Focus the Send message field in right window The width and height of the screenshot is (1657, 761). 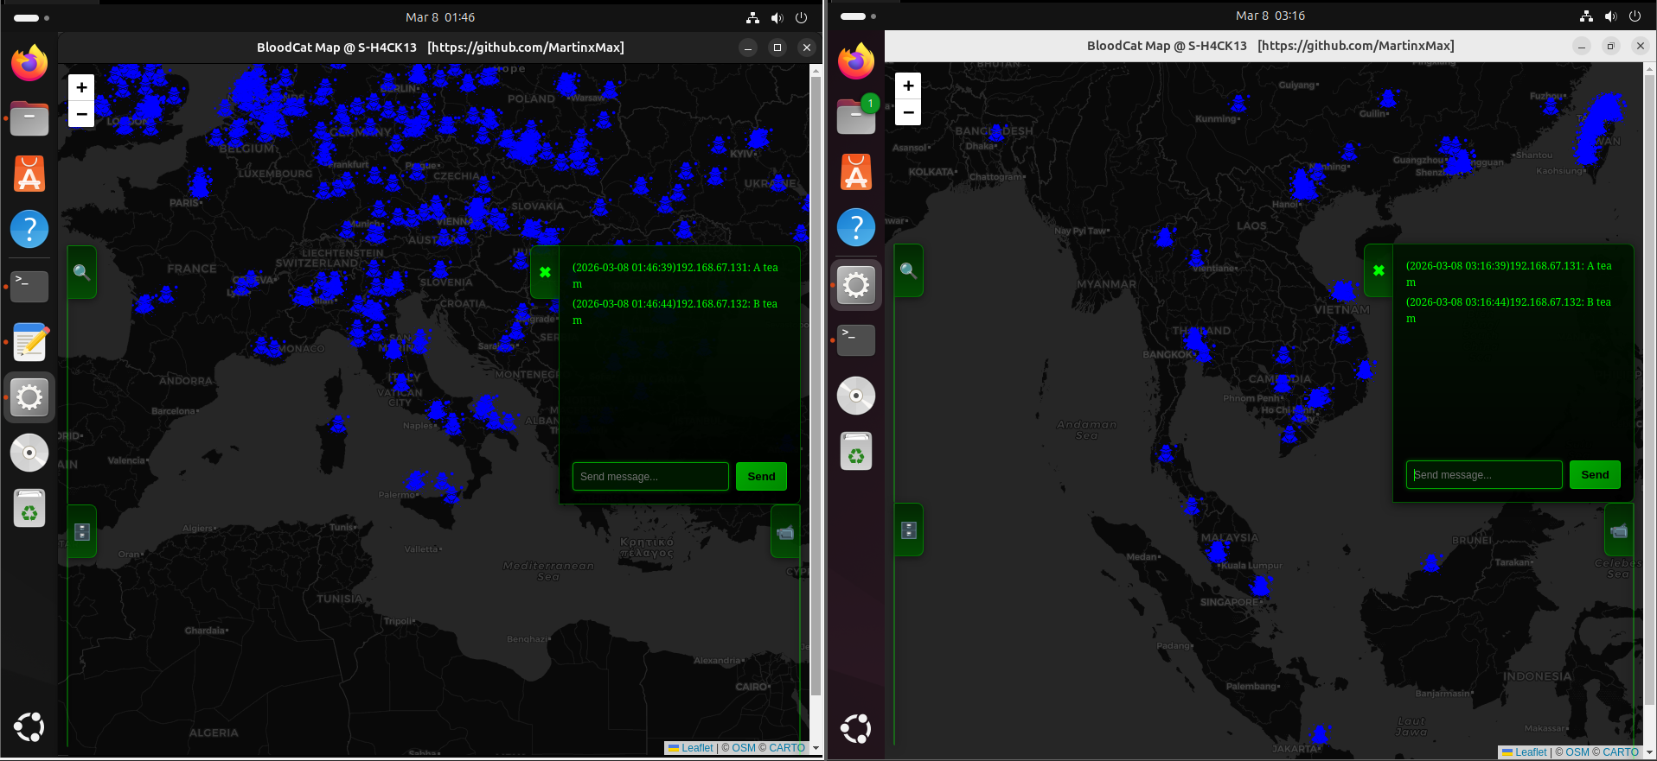[1483, 475]
